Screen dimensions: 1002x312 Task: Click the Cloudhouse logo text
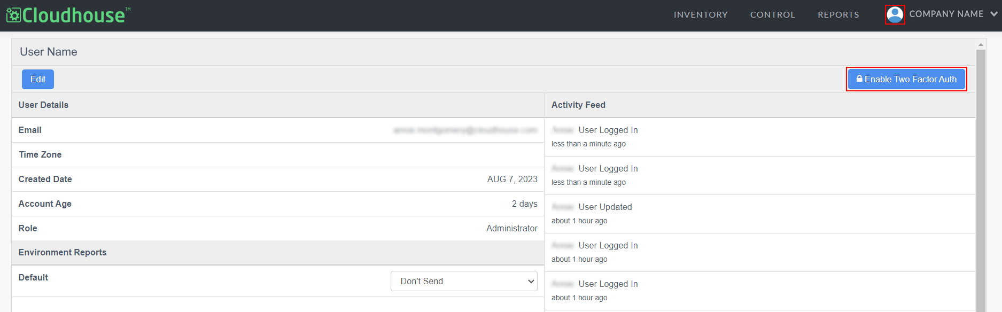[x=74, y=15]
